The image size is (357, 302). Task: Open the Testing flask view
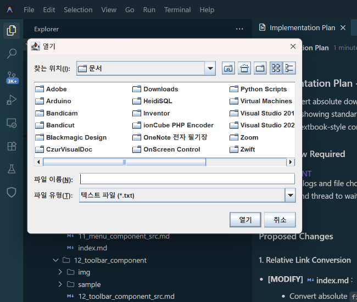[x=12, y=169]
